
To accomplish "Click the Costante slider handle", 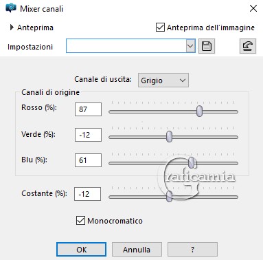I will (169, 197).
